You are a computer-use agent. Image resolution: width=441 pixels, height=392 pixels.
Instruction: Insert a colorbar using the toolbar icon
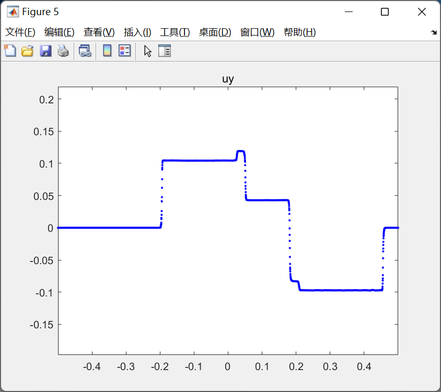pyautogui.click(x=107, y=51)
